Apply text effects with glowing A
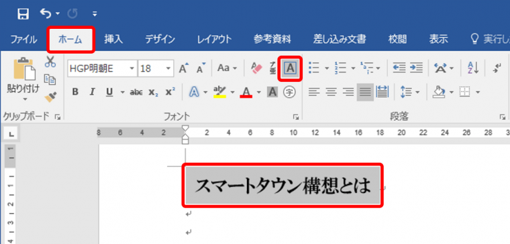 click(195, 93)
